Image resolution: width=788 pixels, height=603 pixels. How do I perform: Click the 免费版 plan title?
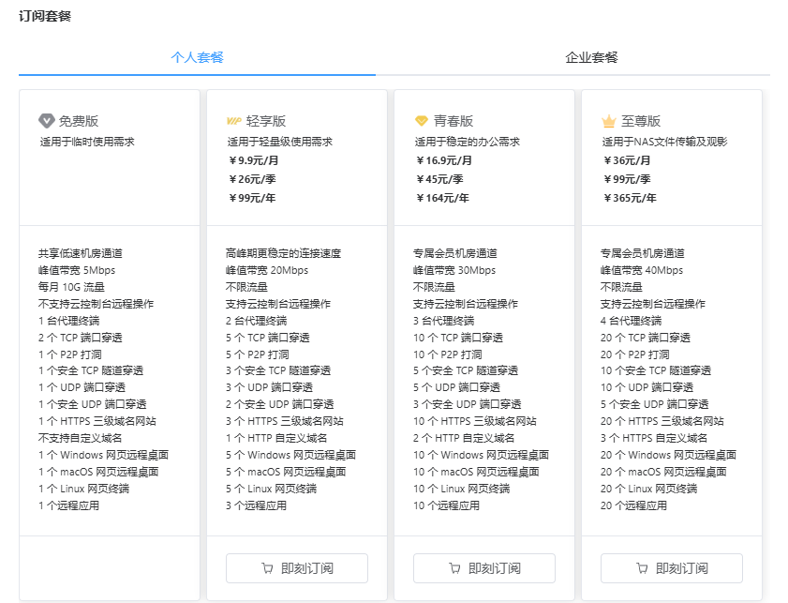(x=79, y=121)
